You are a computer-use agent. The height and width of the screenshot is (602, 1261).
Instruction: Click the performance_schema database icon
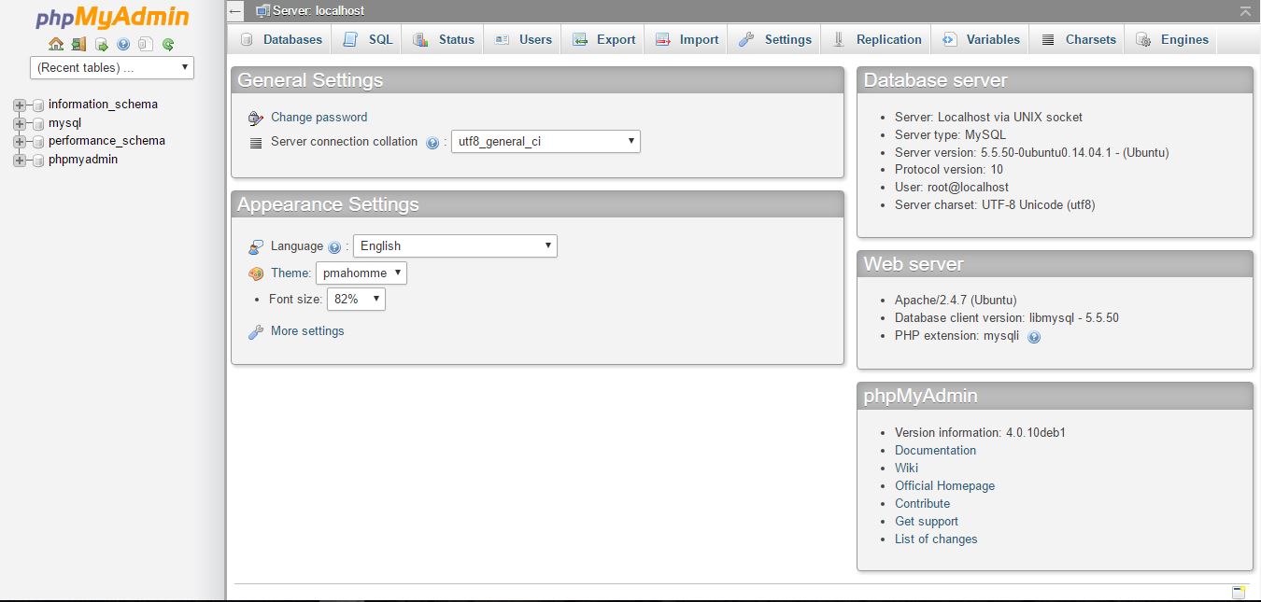click(x=38, y=141)
